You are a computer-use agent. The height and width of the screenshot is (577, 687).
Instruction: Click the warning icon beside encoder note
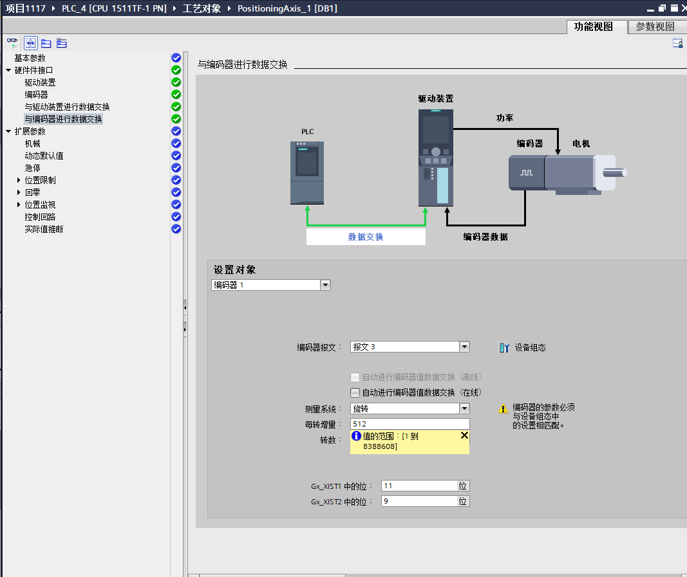(x=503, y=409)
